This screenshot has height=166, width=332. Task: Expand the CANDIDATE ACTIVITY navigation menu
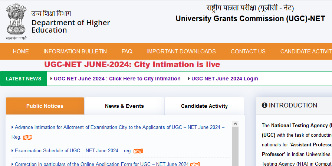coord(306,52)
